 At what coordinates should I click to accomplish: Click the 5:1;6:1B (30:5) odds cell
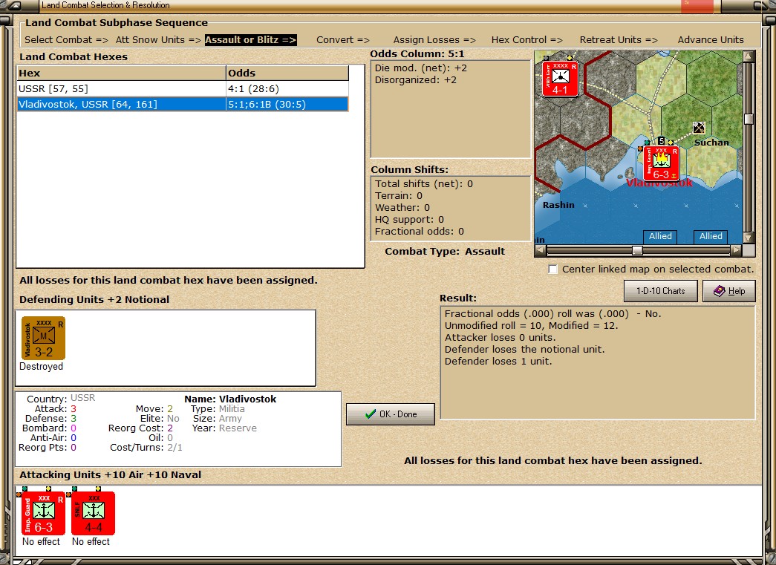287,105
